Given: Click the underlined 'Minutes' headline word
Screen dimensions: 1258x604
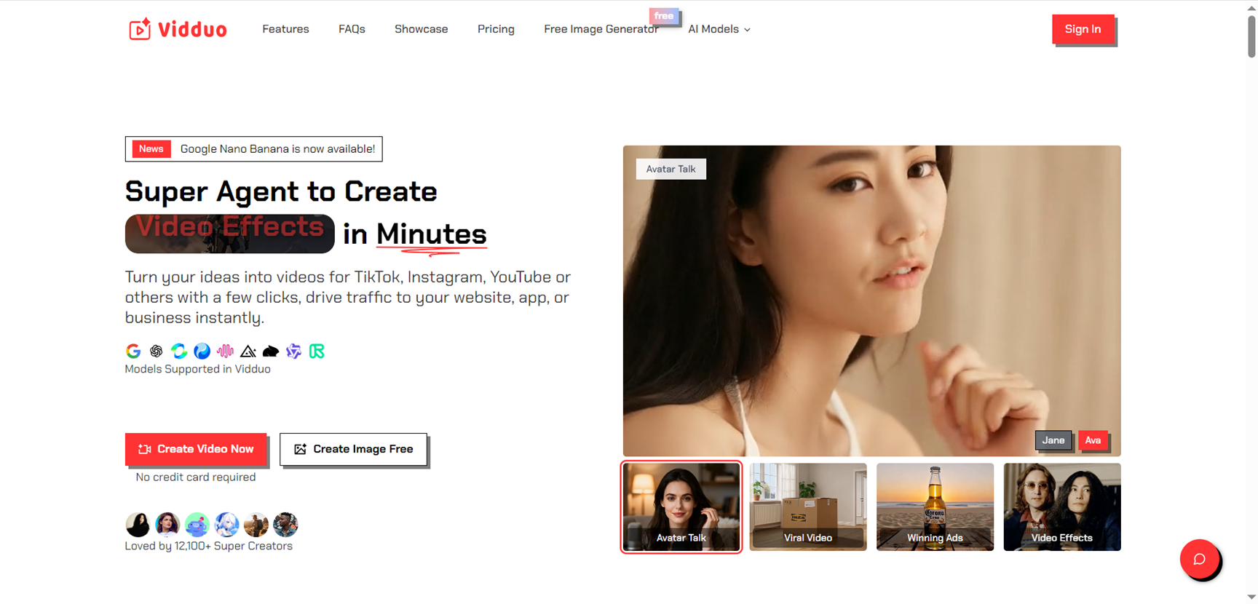Looking at the screenshot, I should 431,234.
